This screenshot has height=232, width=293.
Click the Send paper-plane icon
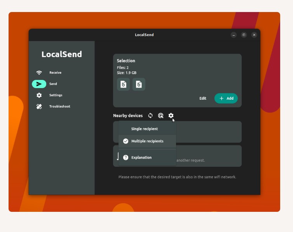click(39, 84)
